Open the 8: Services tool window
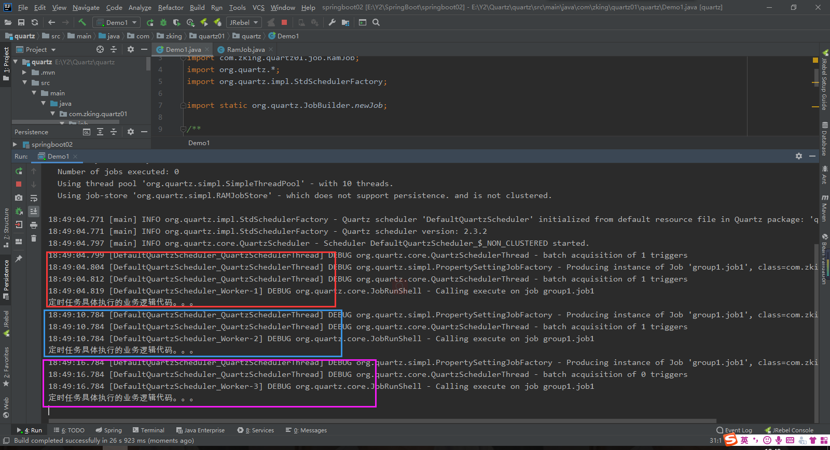Screen dimensions: 830x450 (255, 430)
